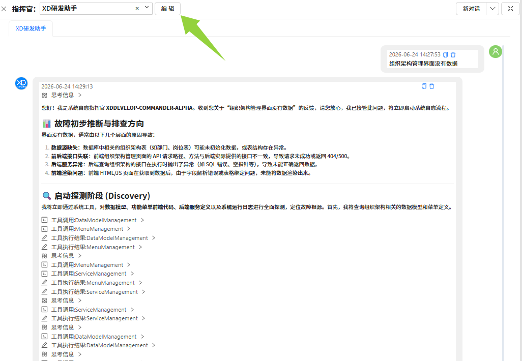The width and height of the screenshot is (522, 361).
Task: Close the panel using the top-left X
Action: pyautogui.click(x=4, y=9)
